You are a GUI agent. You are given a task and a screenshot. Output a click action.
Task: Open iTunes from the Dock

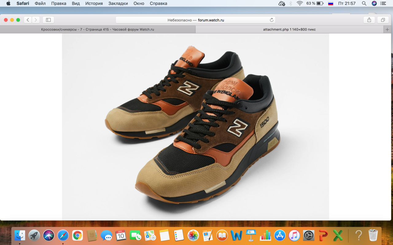pyautogui.click(x=294, y=236)
